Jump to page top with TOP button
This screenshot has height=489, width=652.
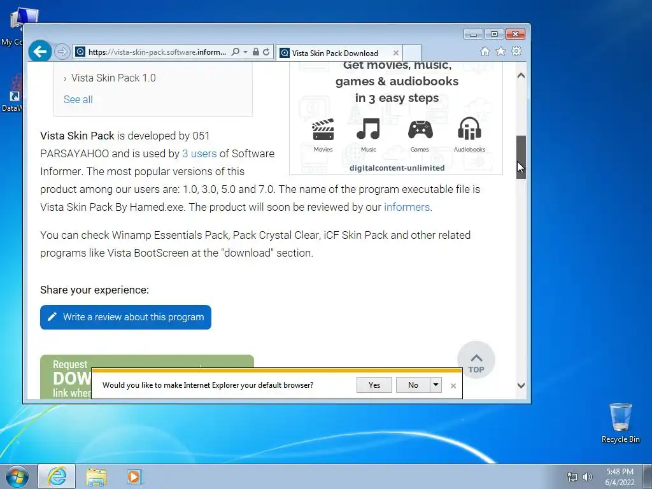coord(476,360)
